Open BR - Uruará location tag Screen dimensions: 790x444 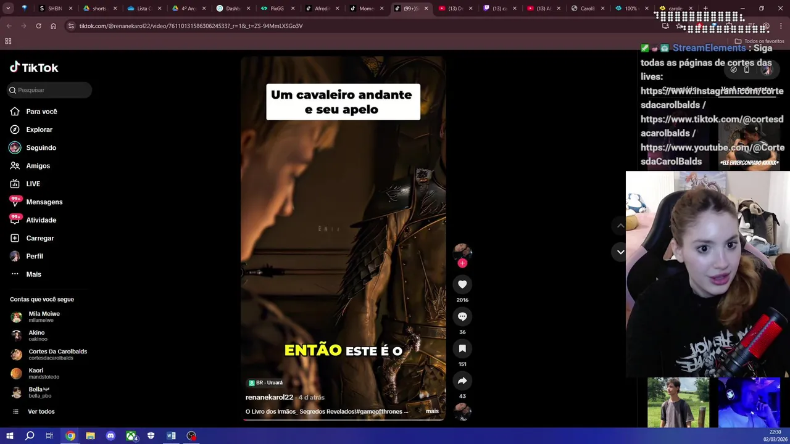265,382
